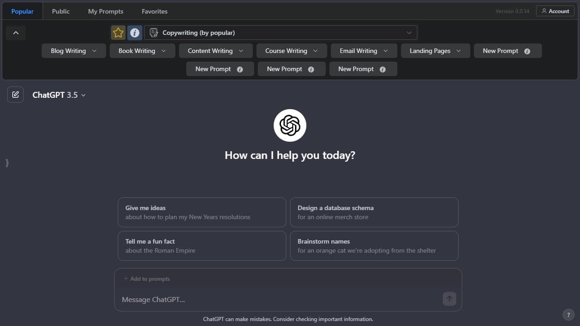Expand the Blog Writing dropdown
Viewport: 580px width, 326px height.
coord(74,51)
